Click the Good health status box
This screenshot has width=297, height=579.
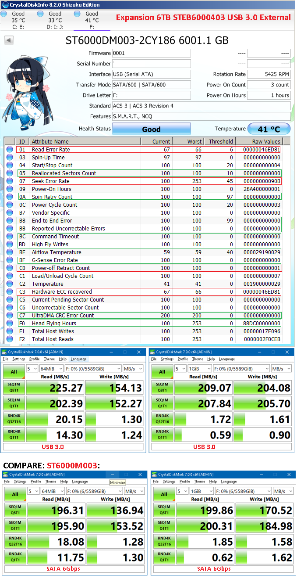pyautogui.click(x=152, y=129)
